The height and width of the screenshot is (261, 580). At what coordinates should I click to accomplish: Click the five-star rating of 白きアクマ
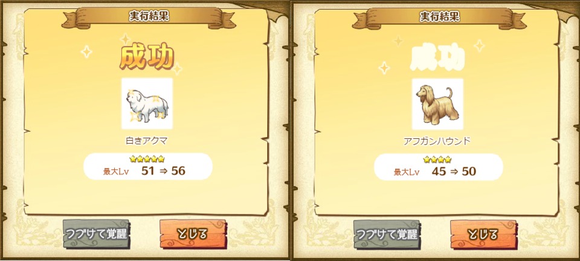point(147,159)
